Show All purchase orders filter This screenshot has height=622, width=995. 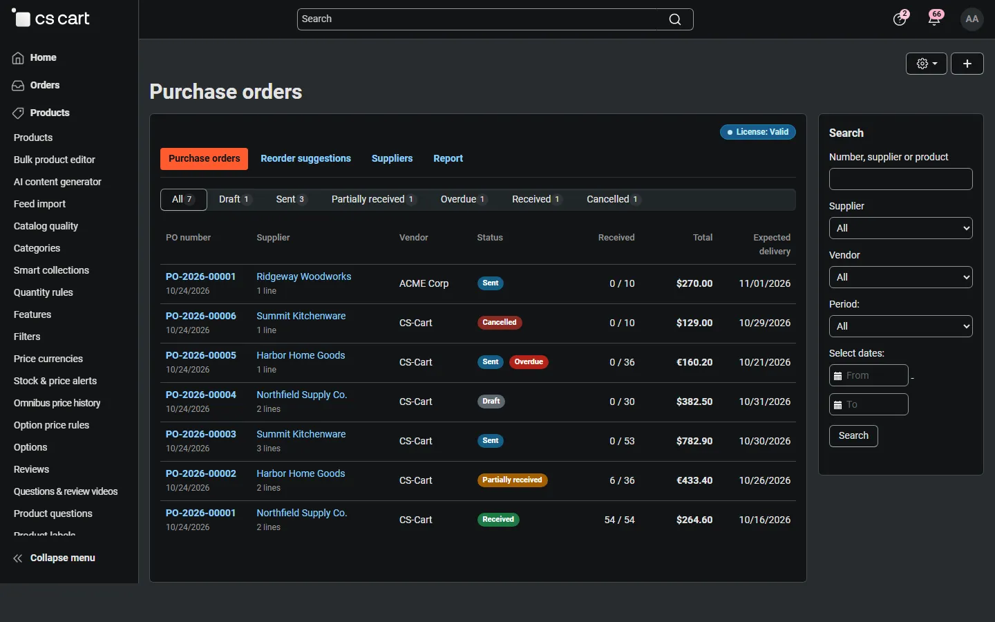coord(184,200)
